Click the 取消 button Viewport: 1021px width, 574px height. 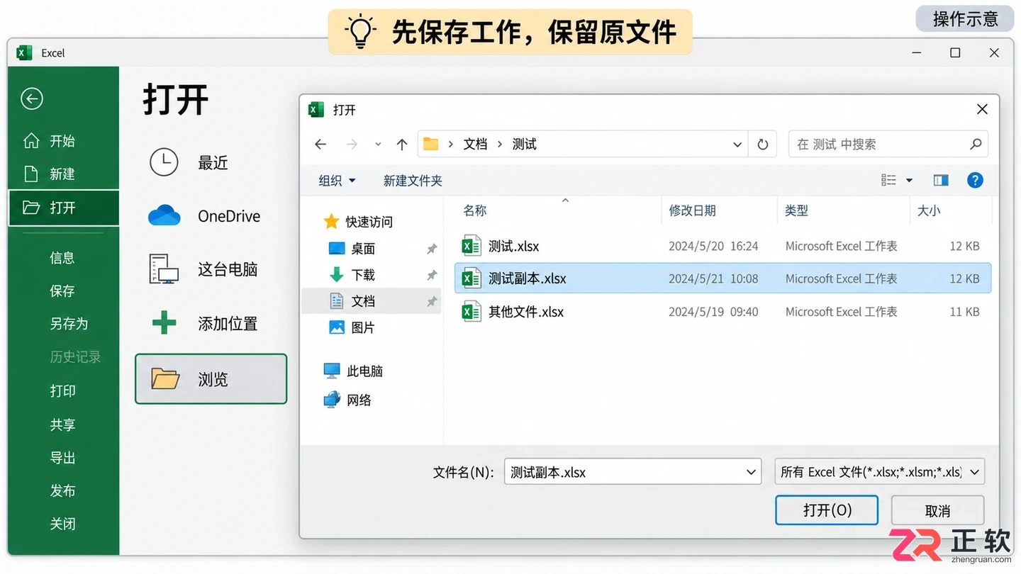click(937, 510)
